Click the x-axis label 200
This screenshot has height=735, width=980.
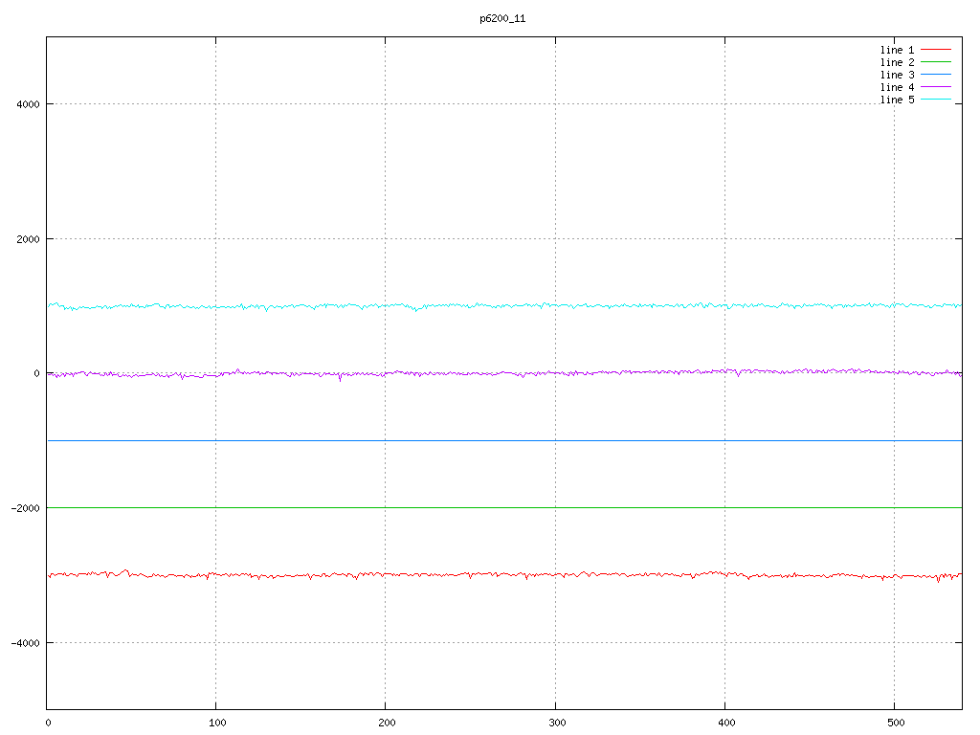387,724
